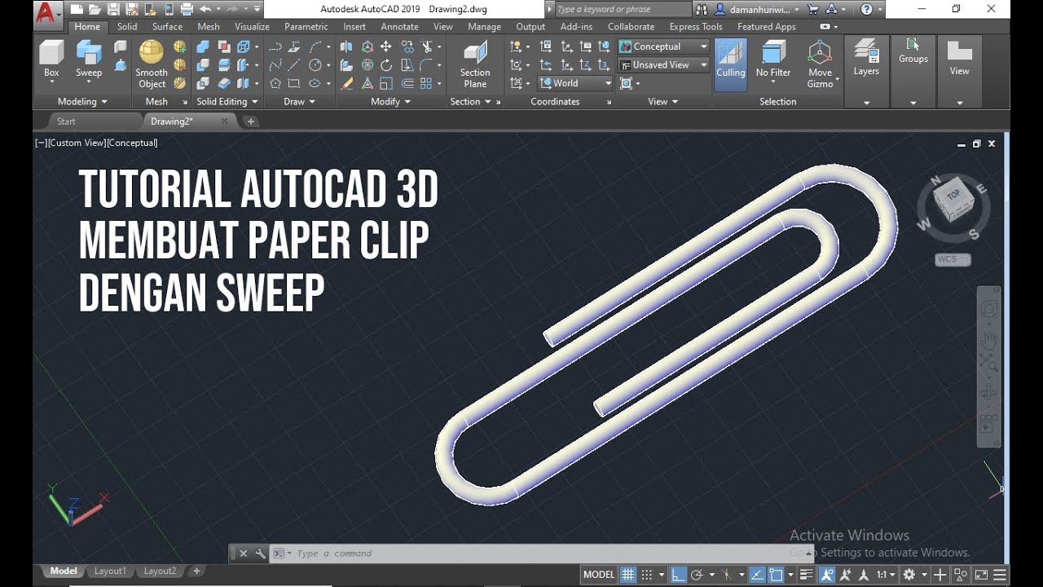The image size is (1043, 587).
Task: Choose the Circle tool in Draw panel
Action: tap(315, 65)
